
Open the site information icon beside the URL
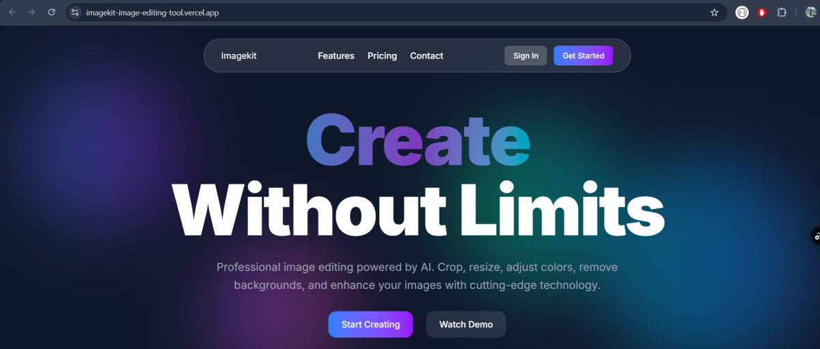75,12
